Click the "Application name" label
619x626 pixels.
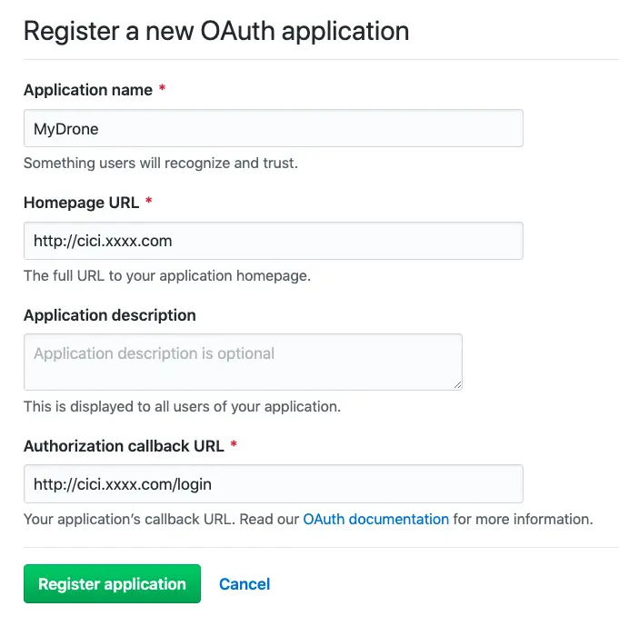[87, 90]
